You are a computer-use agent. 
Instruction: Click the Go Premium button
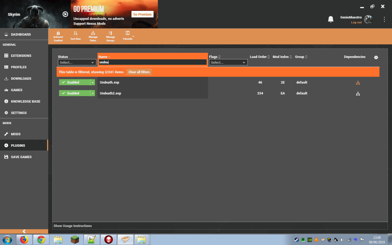coord(142,14)
